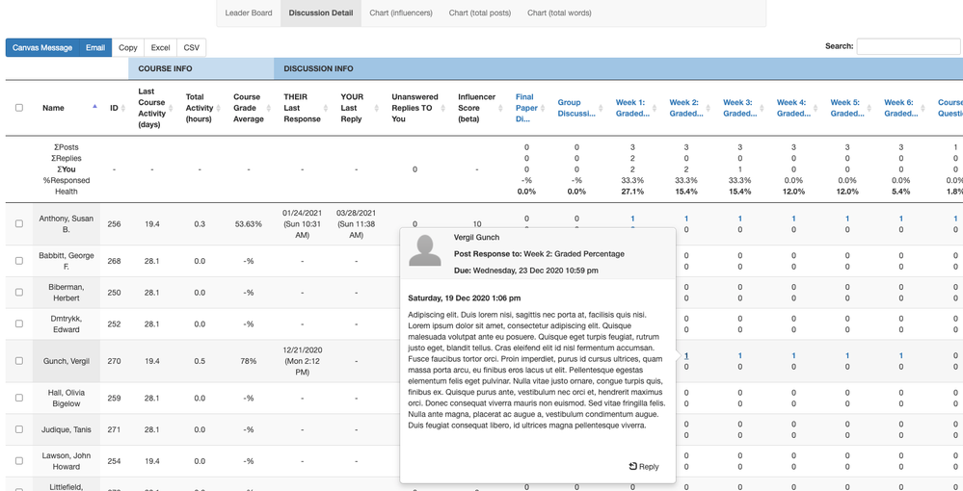Open Anthony's Week 2 post count link
Viewport: 963px width, 491px height.
(686, 219)
